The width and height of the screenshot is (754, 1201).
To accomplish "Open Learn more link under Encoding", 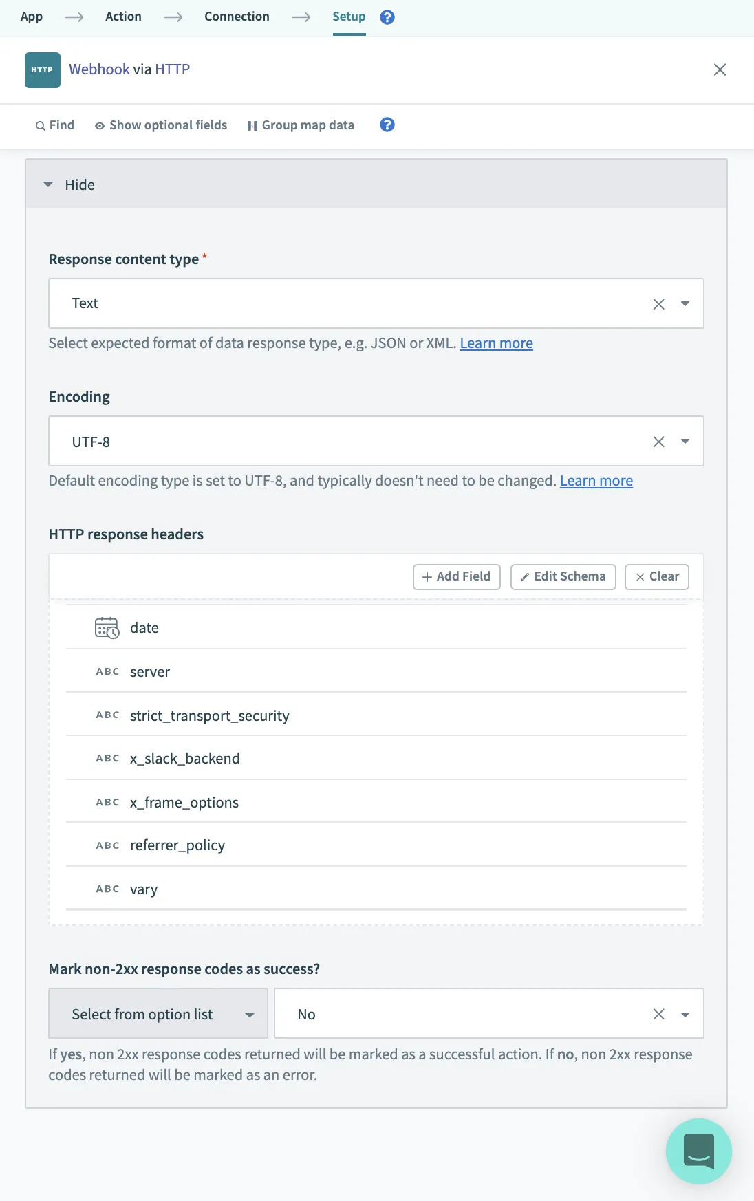I will (x=596, y=481).
